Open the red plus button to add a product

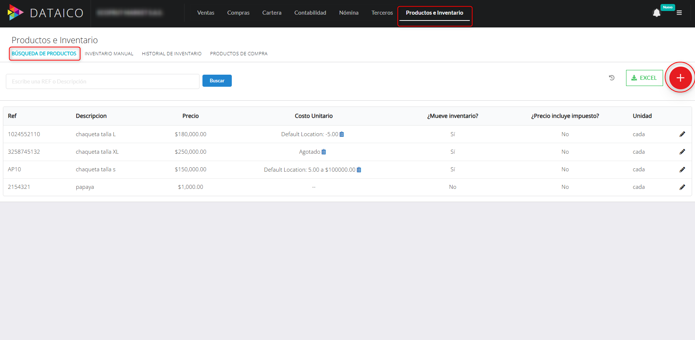[x=680, y=78]
